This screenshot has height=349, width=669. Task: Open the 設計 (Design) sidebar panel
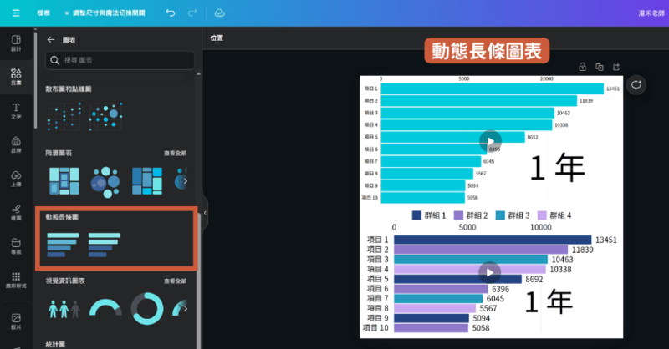[16, 43]
